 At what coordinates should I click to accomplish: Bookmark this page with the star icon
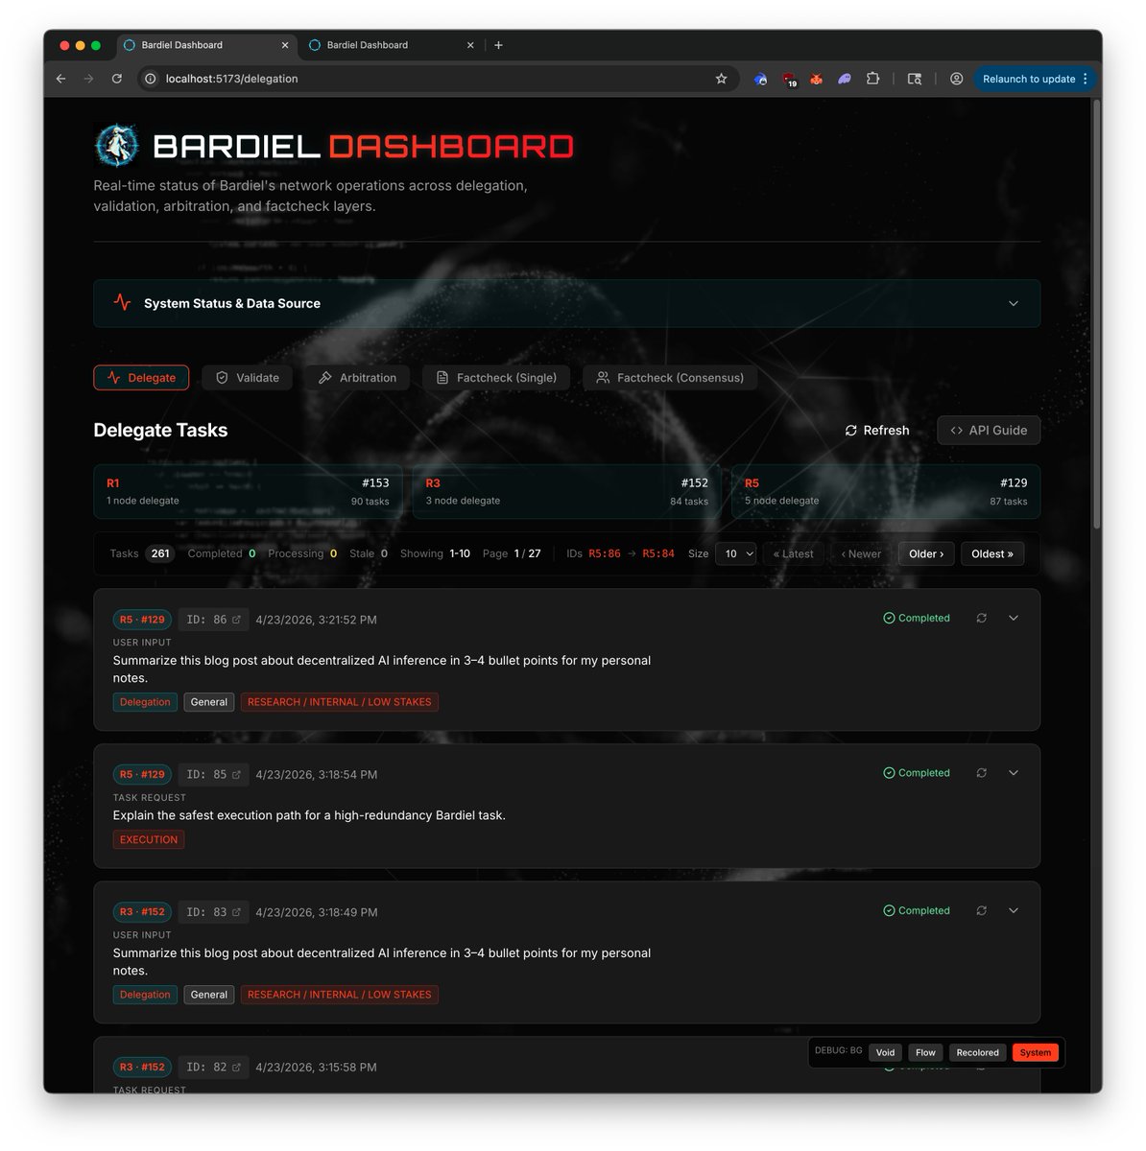tap(722, 79)
